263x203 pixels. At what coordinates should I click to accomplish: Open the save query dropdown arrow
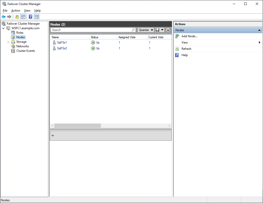(x=162, y=30)
